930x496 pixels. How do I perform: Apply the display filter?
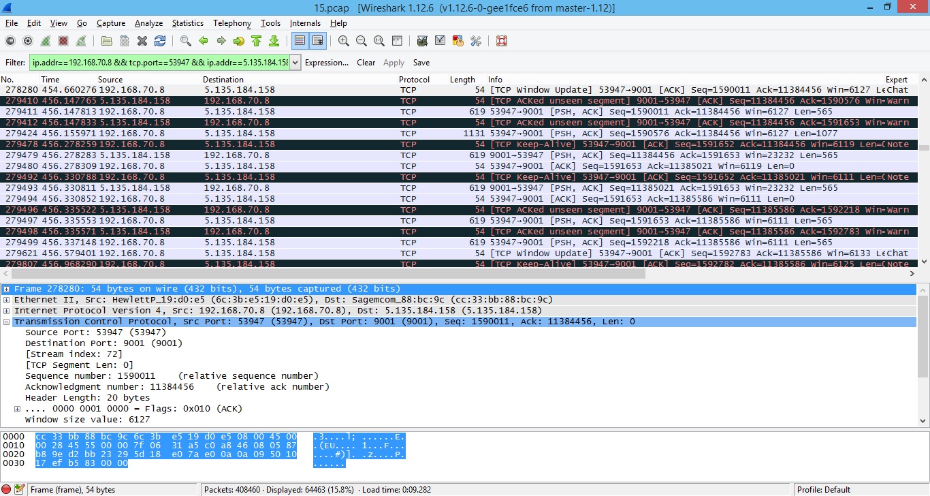pyautogui.click(x=394, y=62)
